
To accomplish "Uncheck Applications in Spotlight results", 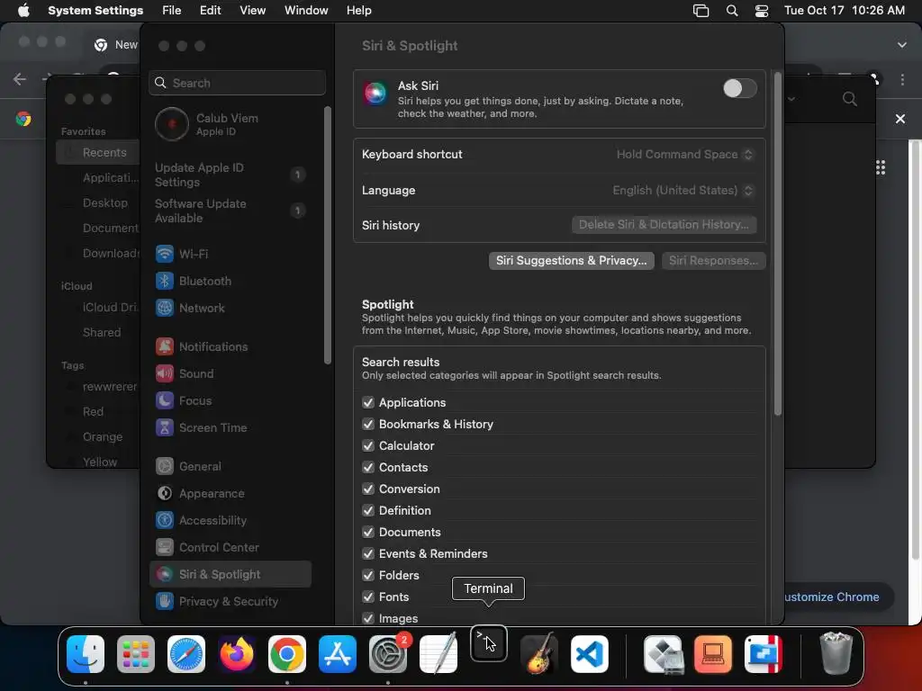I will pyautogui.click(x=368, y=402).
